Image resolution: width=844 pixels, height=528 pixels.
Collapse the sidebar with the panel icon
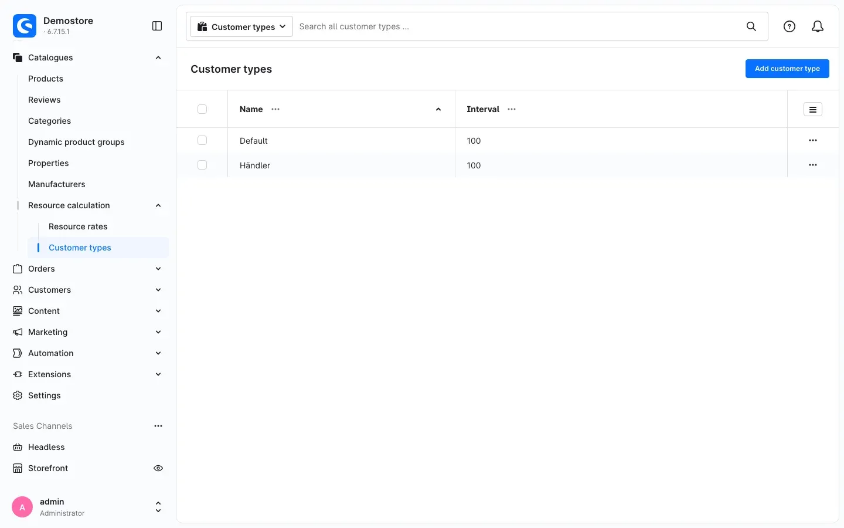157,26
